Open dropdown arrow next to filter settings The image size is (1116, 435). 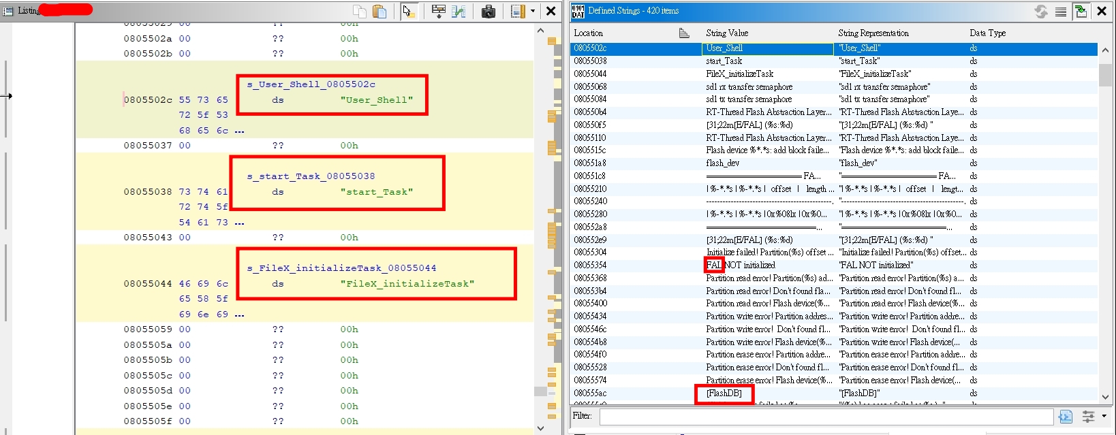click(x=1104, y=416)
